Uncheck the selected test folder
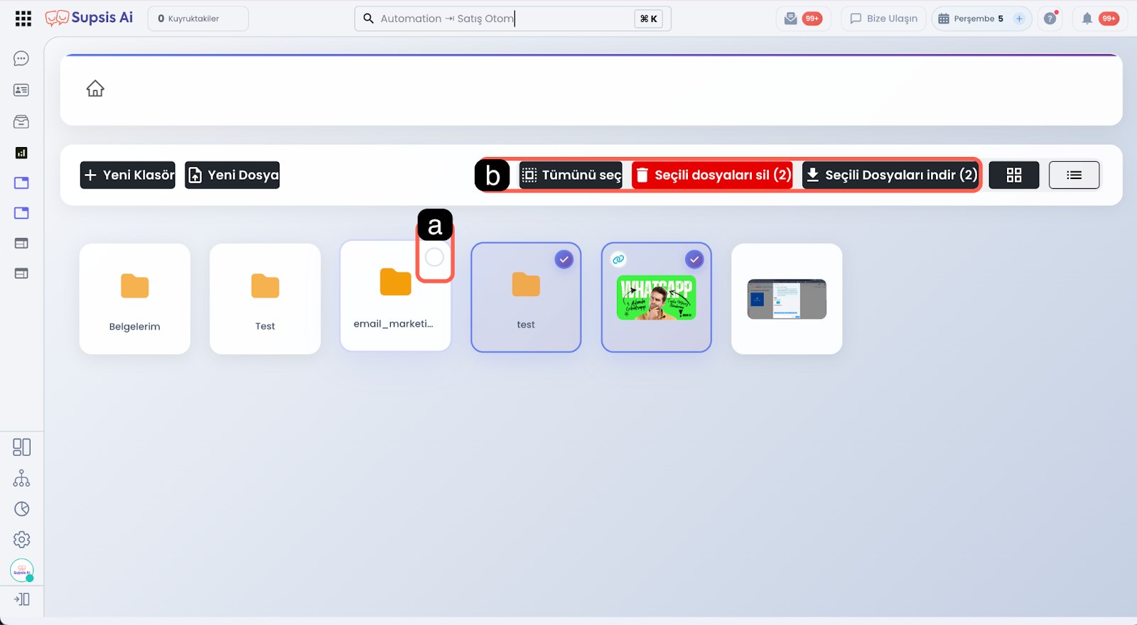 (x=564, y=260)
